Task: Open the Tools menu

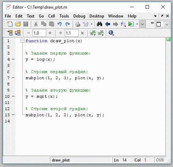Action: [x=64, y=16]
